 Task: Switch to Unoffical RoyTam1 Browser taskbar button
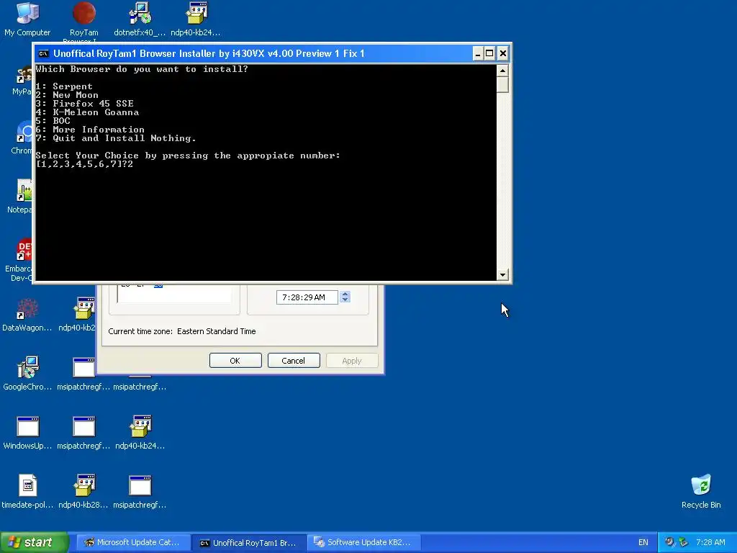(248, 543)
